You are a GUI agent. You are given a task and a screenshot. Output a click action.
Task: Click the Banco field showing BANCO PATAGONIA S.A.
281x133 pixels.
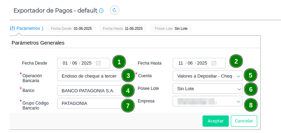click(x=90, y=91)
